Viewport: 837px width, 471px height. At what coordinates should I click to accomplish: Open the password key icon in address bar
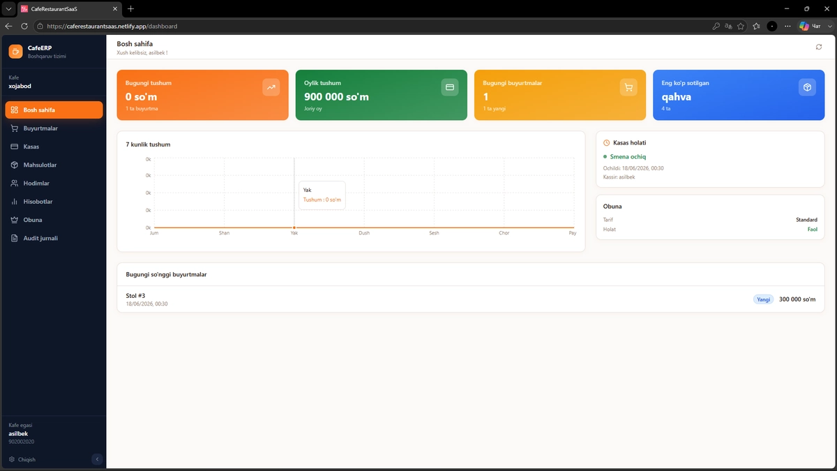[x=716, y=26]
